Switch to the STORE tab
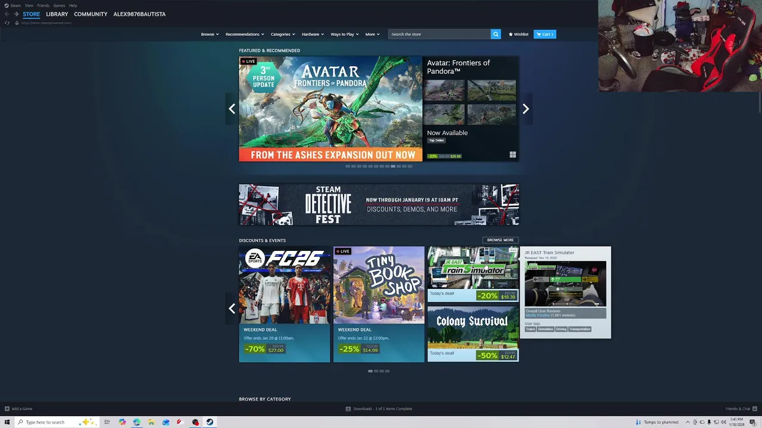The image size is (762, 428). click(x=32, y=14)
